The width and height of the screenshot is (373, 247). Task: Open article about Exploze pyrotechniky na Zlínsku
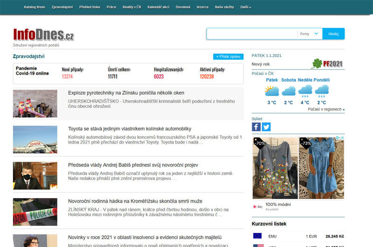(x=126, y=93)
